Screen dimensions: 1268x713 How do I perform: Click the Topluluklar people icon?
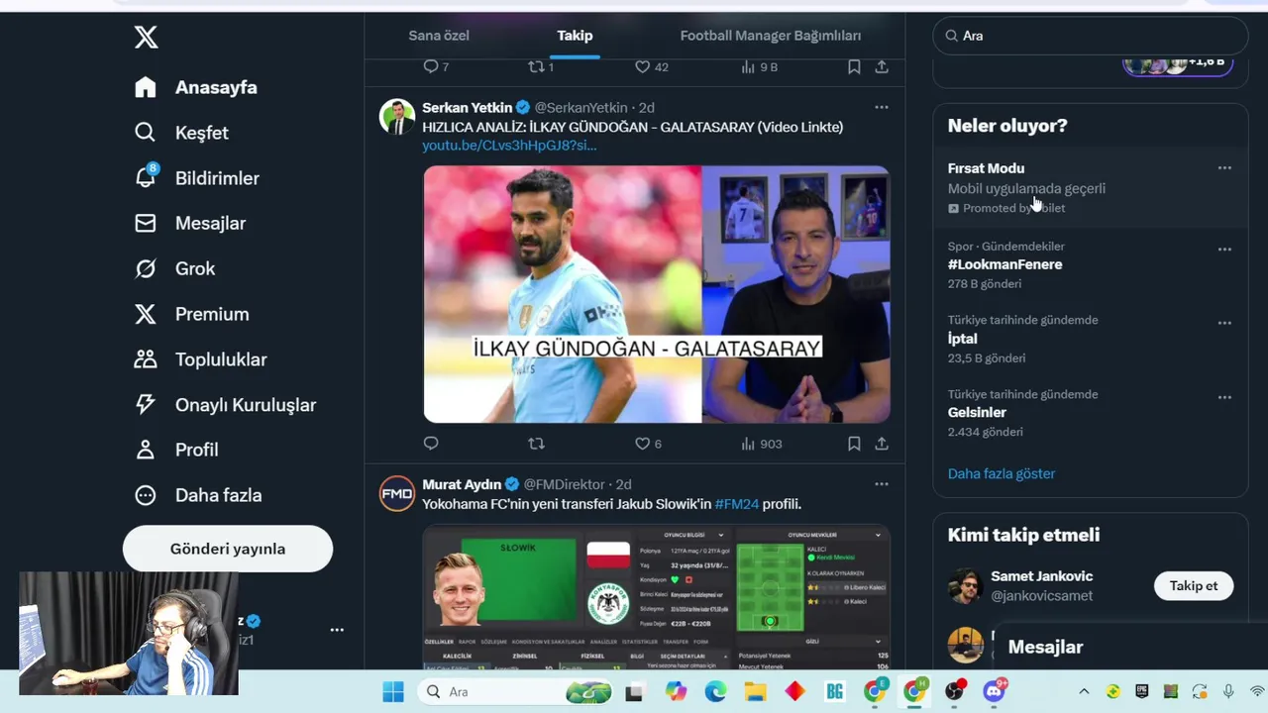pyautogui.click(x=146, y=359)
